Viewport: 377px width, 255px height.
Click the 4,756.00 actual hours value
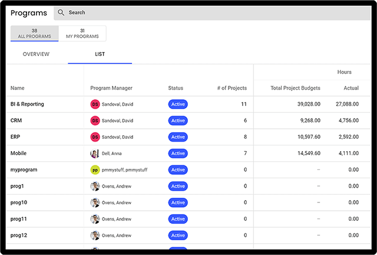[x=349, y=120]
